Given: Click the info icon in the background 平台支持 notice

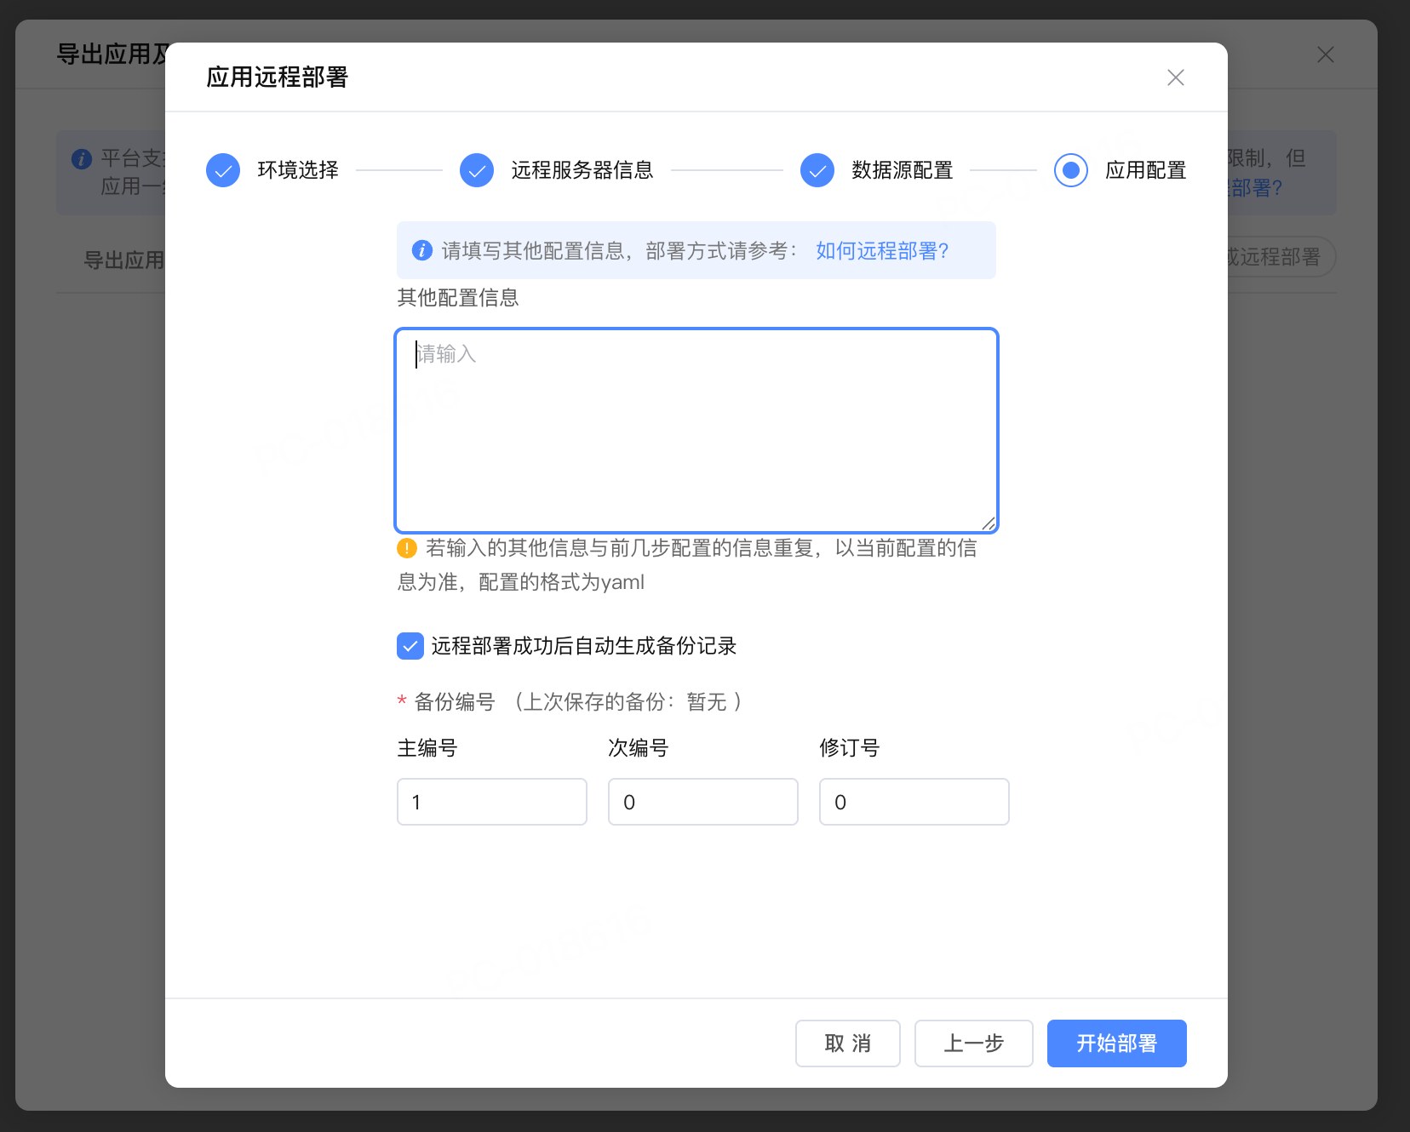Looking at the screenshot, I should 82,159.
